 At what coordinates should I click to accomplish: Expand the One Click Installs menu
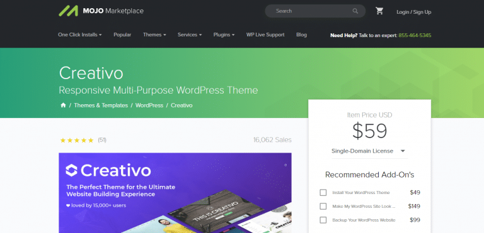[x=80, y=35]
